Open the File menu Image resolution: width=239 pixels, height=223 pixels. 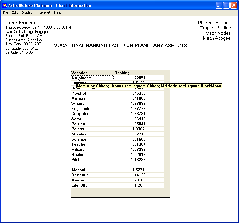5,12
